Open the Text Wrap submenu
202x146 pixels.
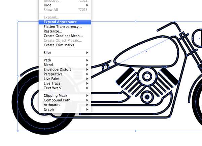pos(65,88)
